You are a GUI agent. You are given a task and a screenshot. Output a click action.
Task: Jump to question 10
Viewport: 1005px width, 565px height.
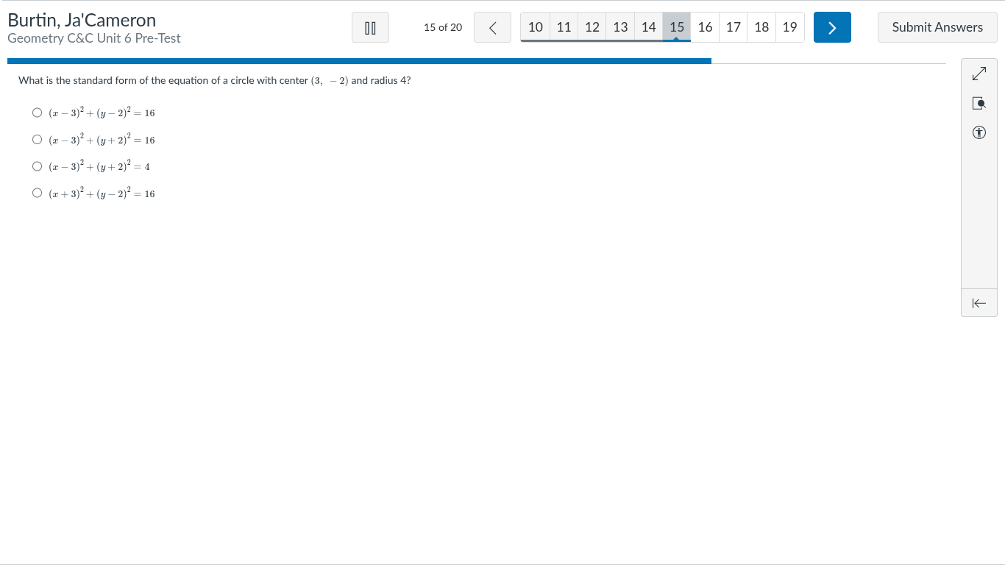point(536,27)
